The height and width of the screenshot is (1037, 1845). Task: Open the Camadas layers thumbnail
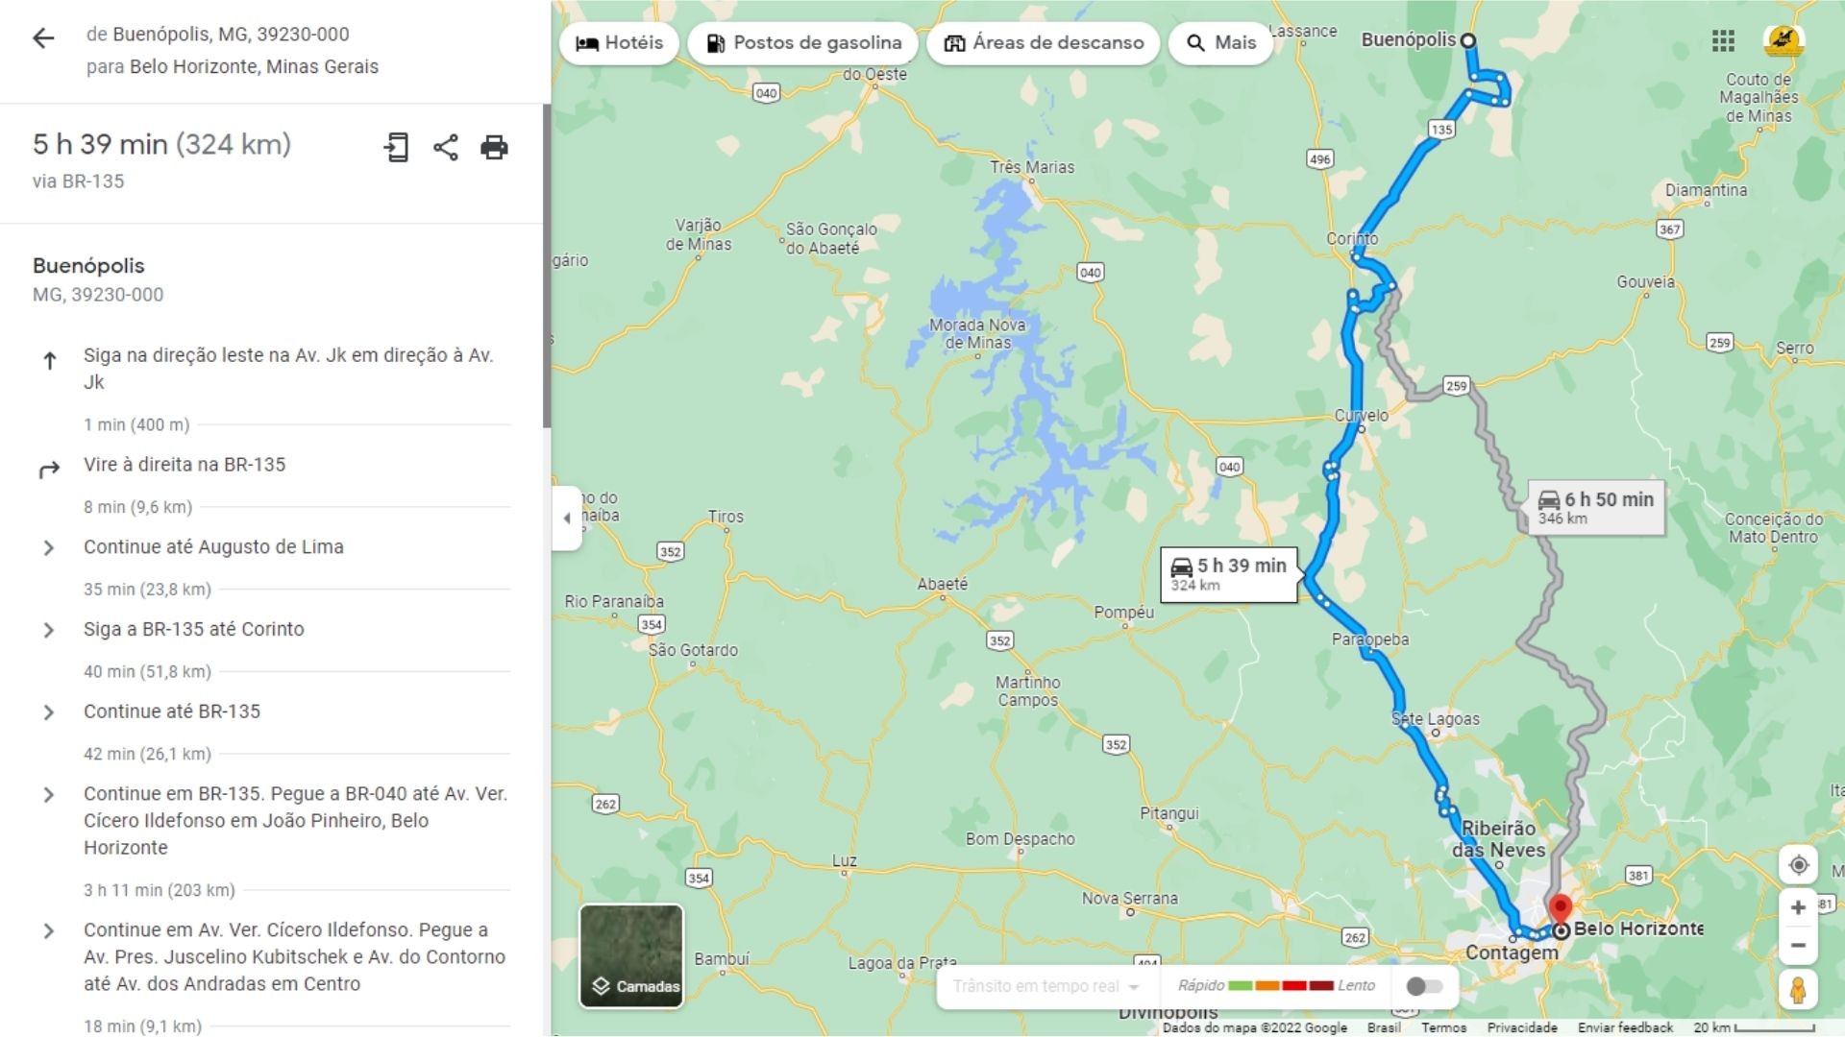(631, 956)
